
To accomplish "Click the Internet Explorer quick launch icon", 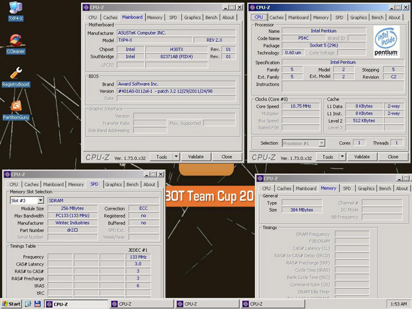I will pyautogui.click(x=28, y=304).
